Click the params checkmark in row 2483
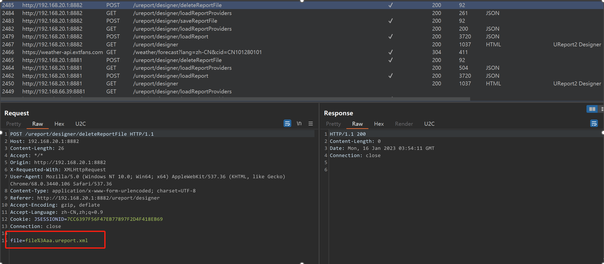Viewport: 604px width, 264px height. tap(391, 21)
